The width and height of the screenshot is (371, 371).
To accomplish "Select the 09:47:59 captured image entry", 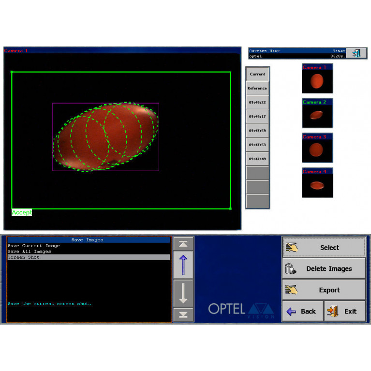I will [257, 131].
